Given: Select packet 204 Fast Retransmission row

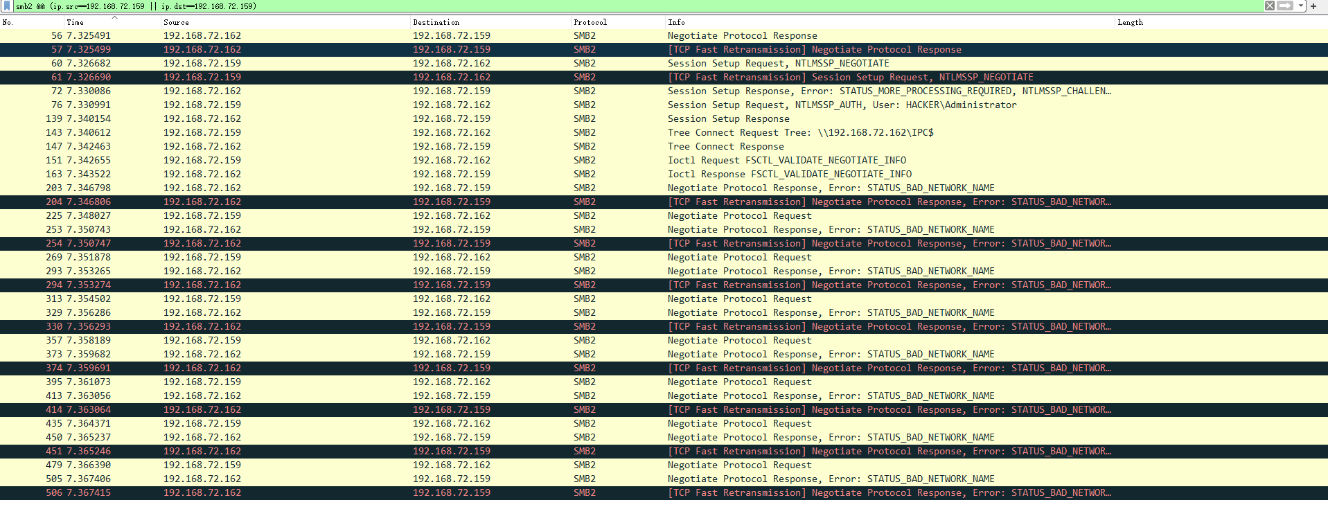Looking at the screenshot, I should click(664, 202).
